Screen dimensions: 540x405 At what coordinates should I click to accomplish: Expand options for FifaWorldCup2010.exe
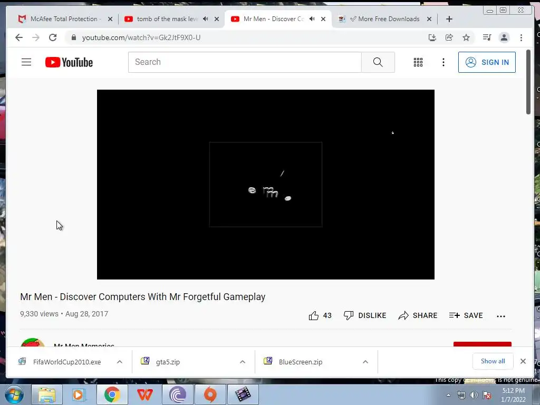click(120, 362)
